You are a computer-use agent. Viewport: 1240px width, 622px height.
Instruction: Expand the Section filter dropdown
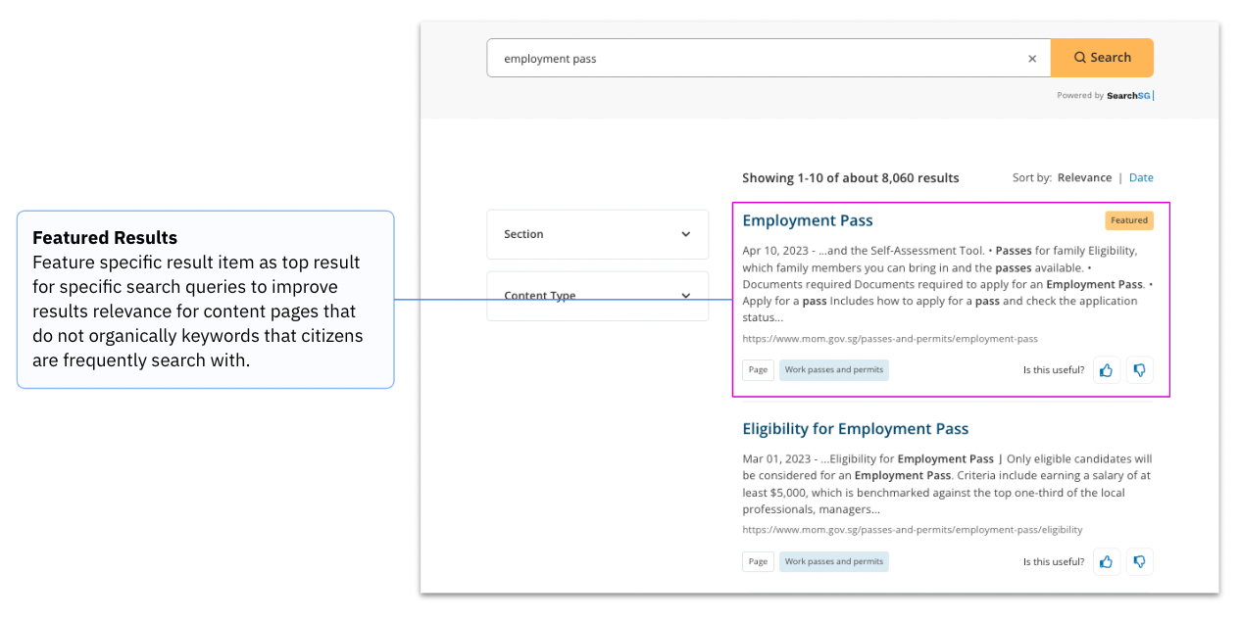tap(597, 234)
